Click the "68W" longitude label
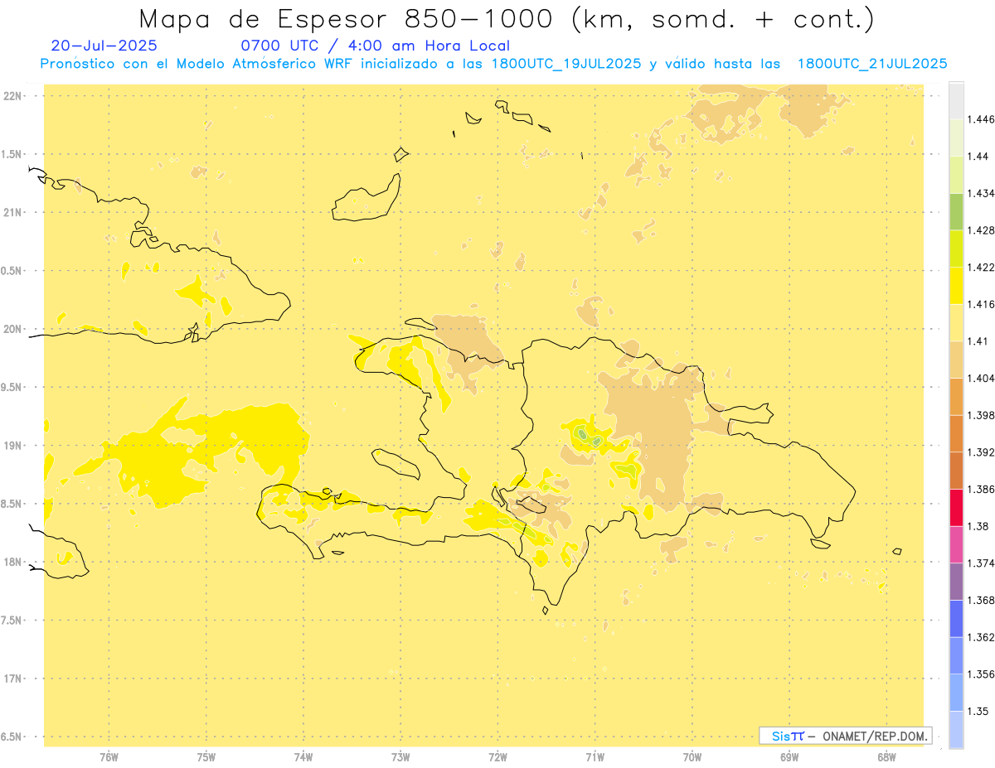The width and height of the screenshot is (995, 768). pos(886,757)
